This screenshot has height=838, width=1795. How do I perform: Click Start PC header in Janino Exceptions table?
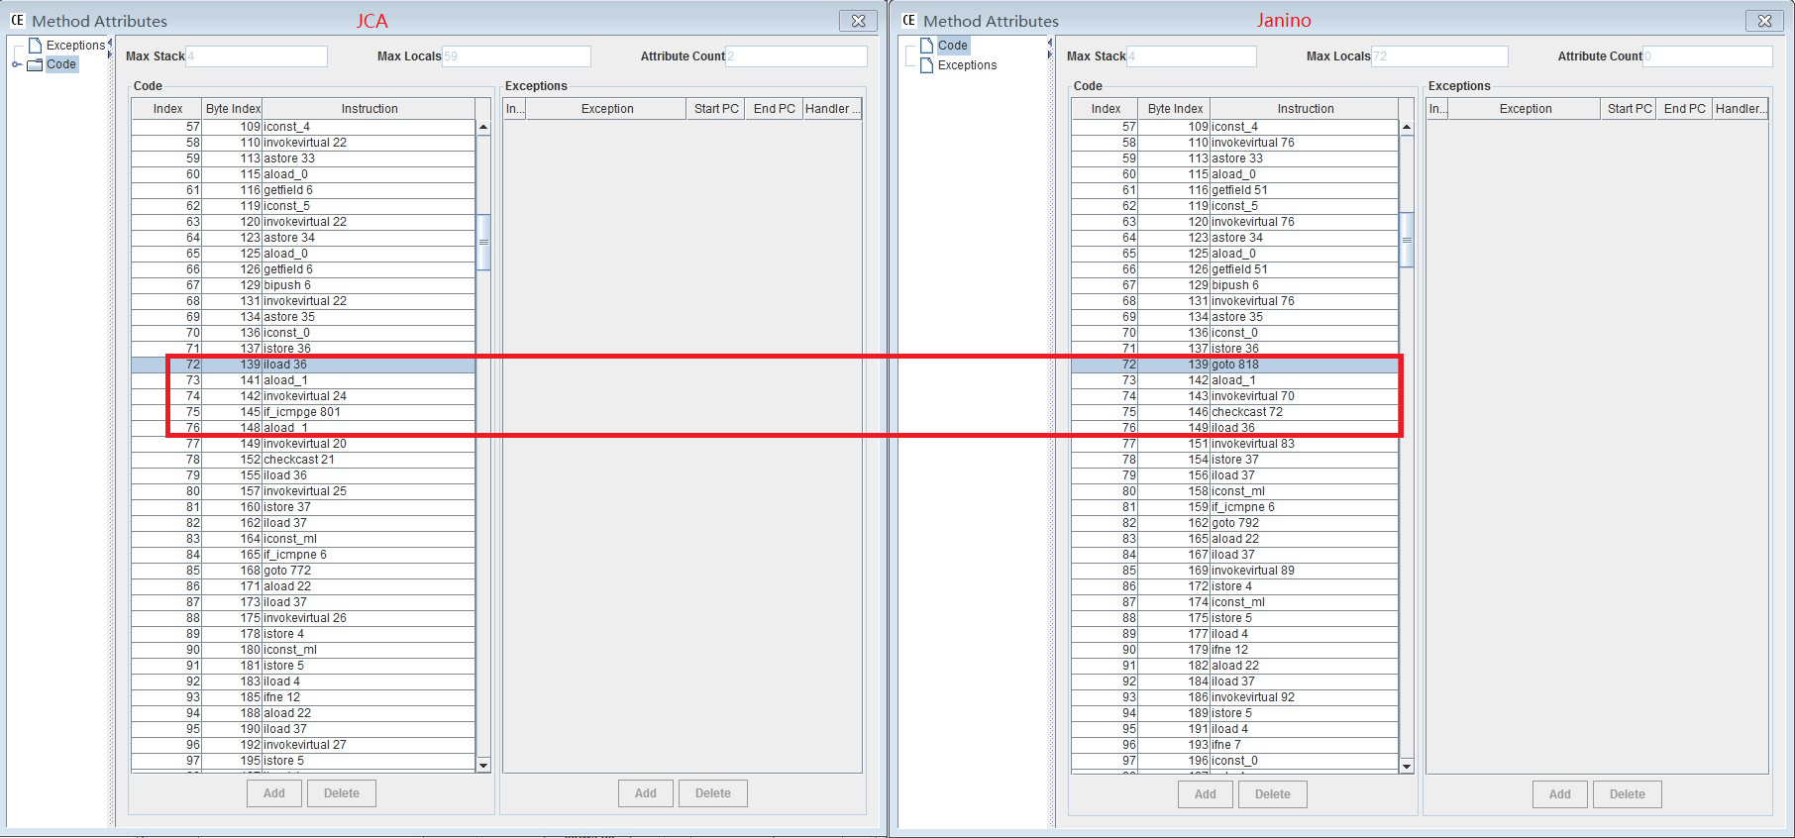pos(1630,109)
